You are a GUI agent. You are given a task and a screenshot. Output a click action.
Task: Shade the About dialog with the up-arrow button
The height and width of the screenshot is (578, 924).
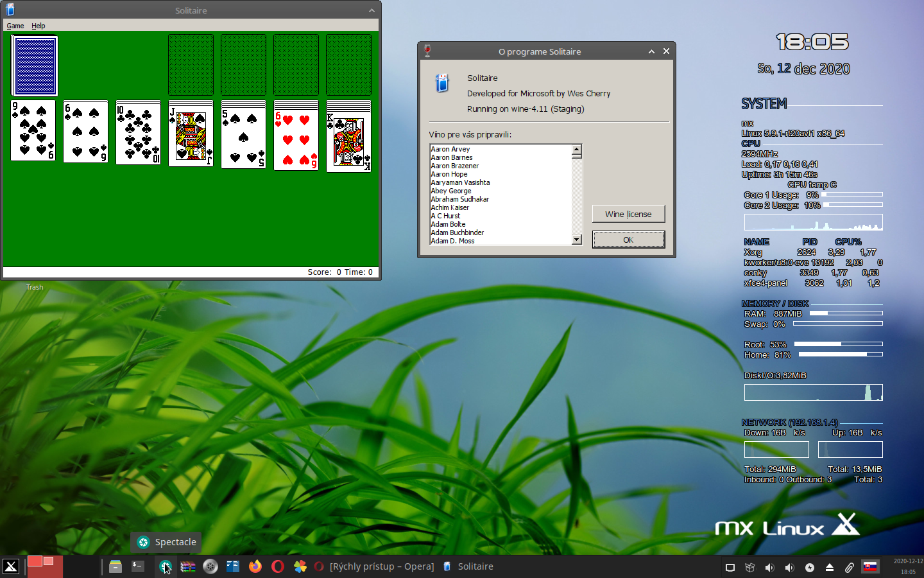651,51
